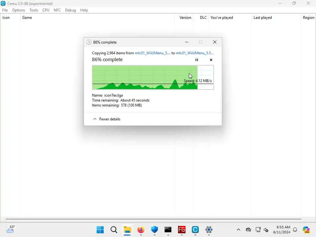Open source folder link mlc01_WiiUMenu_5...

point(152,53)
